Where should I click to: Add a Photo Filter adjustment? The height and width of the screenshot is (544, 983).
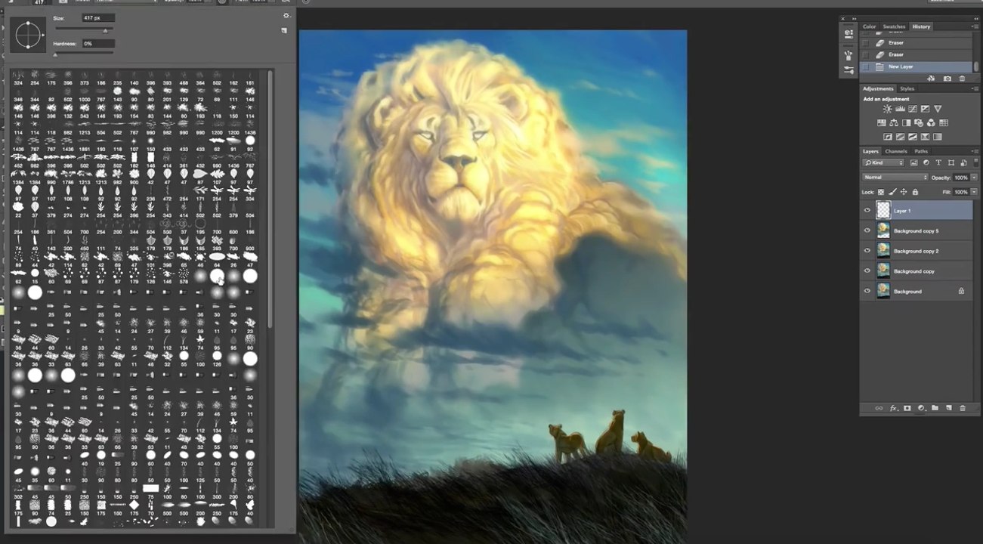[x=919, y=123]
